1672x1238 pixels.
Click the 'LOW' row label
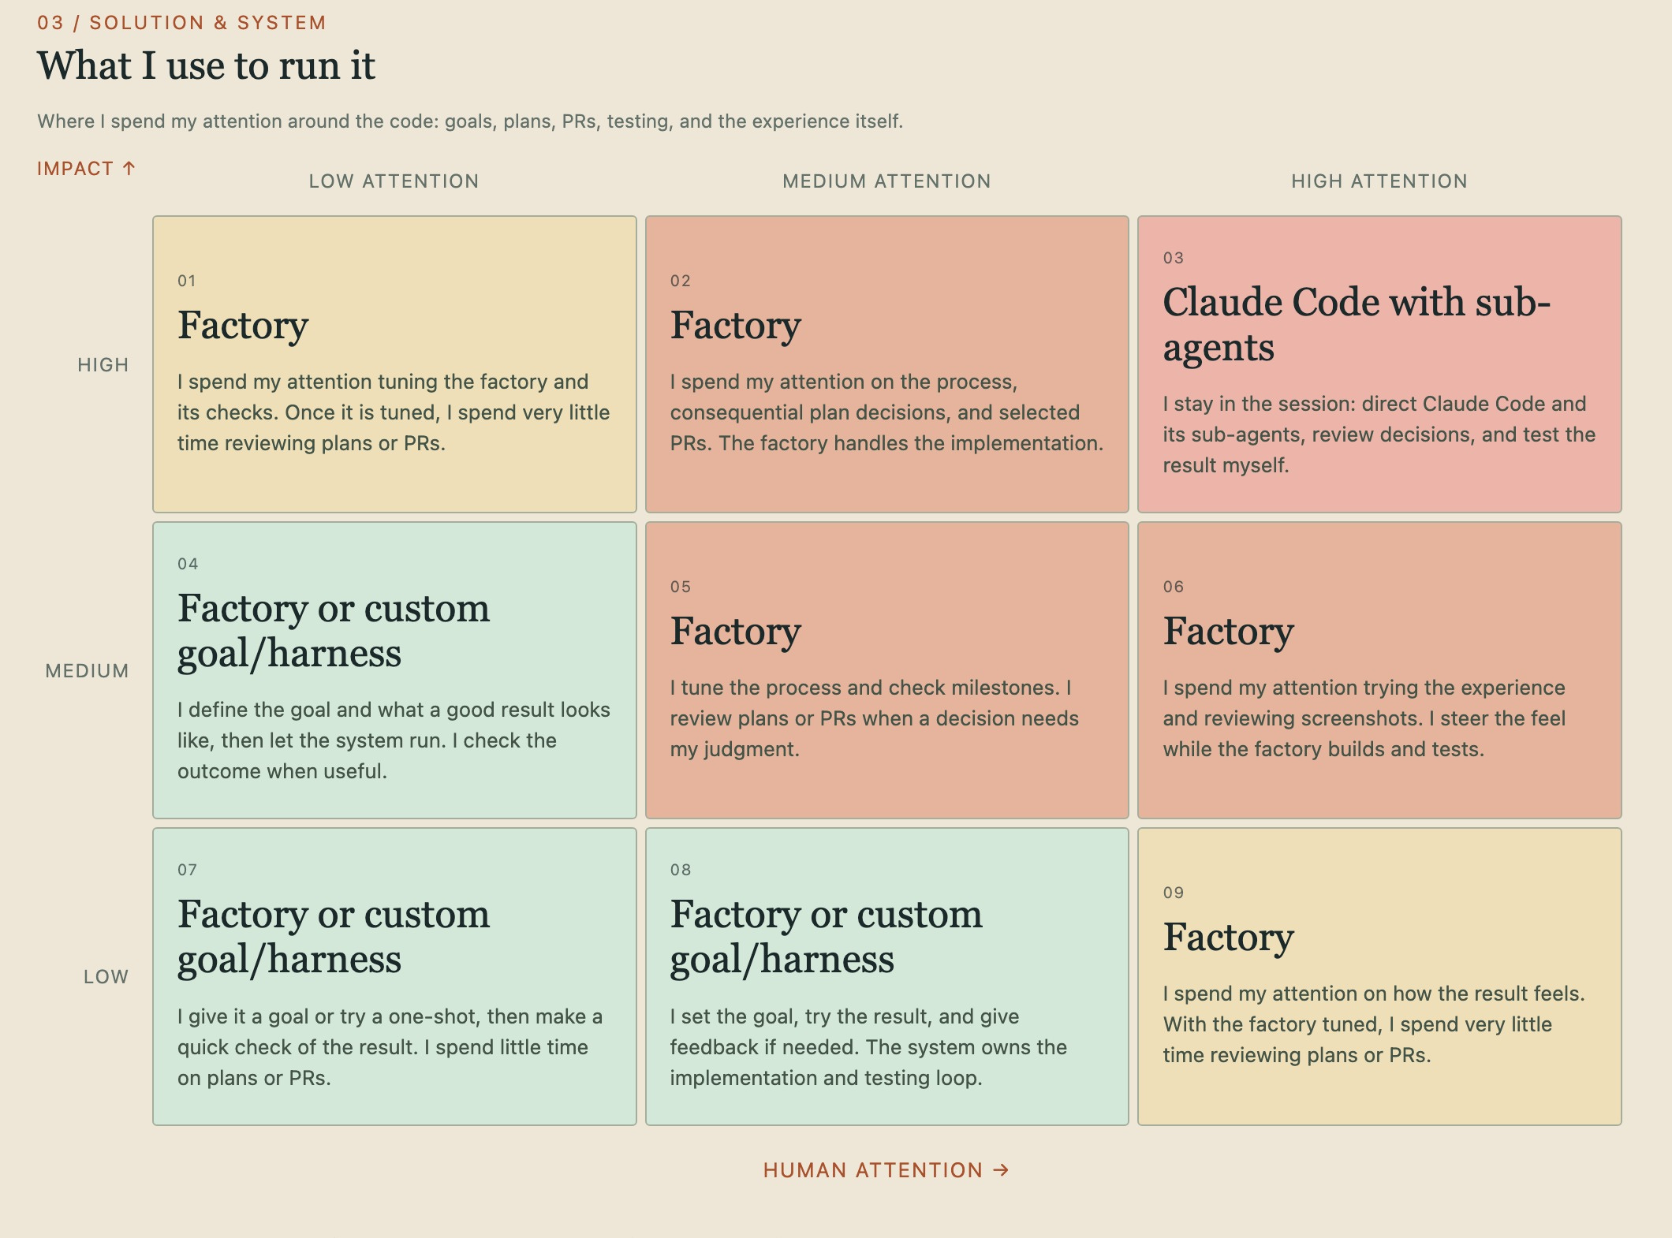tap(106, 977)
